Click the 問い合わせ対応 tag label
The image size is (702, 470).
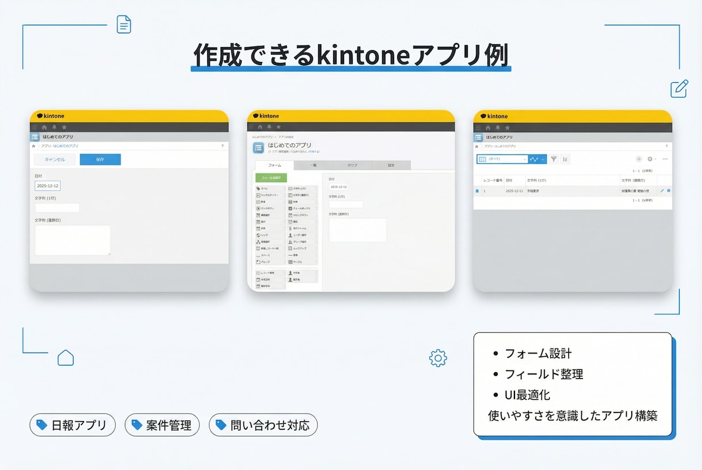point(263,425)
